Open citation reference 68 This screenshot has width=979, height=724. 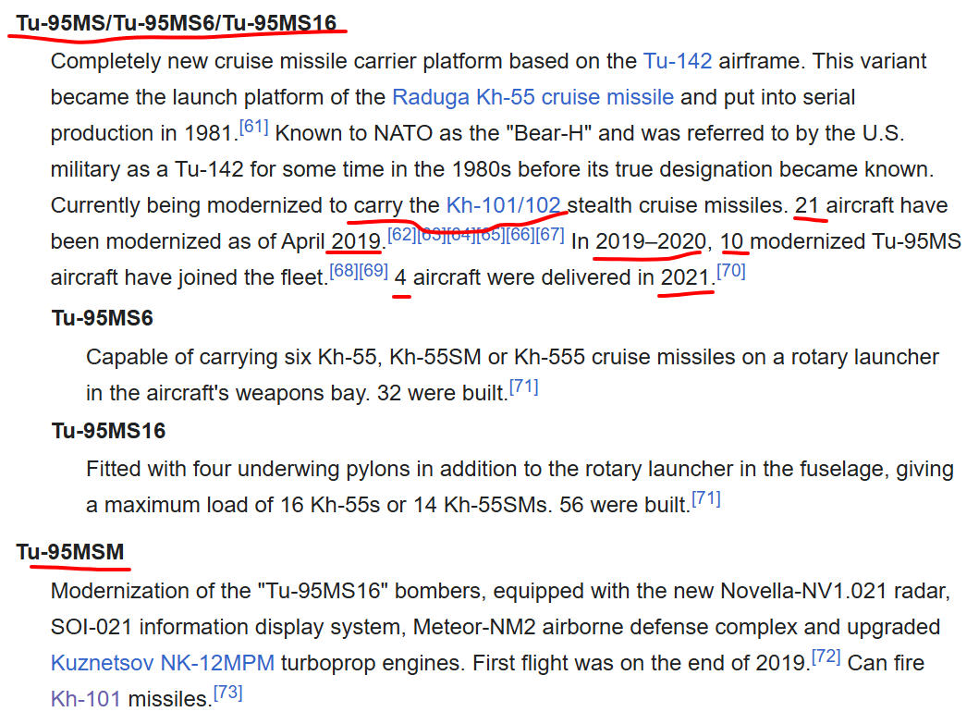tap(344, 271)
